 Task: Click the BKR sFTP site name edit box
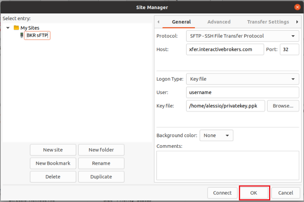[x=37, y=35]
